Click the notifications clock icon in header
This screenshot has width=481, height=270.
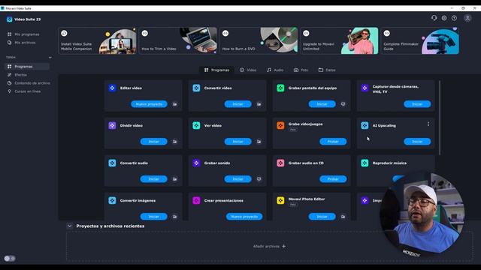[x=454, y=18]
